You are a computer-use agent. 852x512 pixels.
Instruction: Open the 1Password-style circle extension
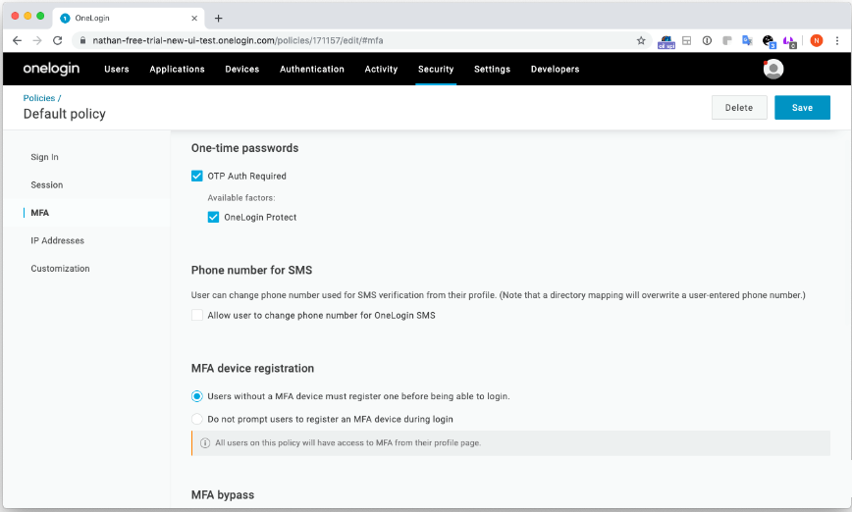click(x=707, y=41)
